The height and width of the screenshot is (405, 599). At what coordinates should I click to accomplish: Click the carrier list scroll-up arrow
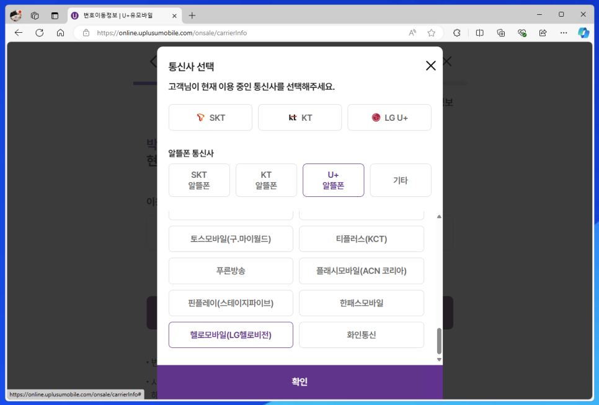pyautogui.click(x=439, y=217)
